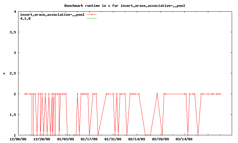Viewport: 238px width, 143px height.
Task: Click the plain red line sample beside 4.1.0
Action: [92, 18]
